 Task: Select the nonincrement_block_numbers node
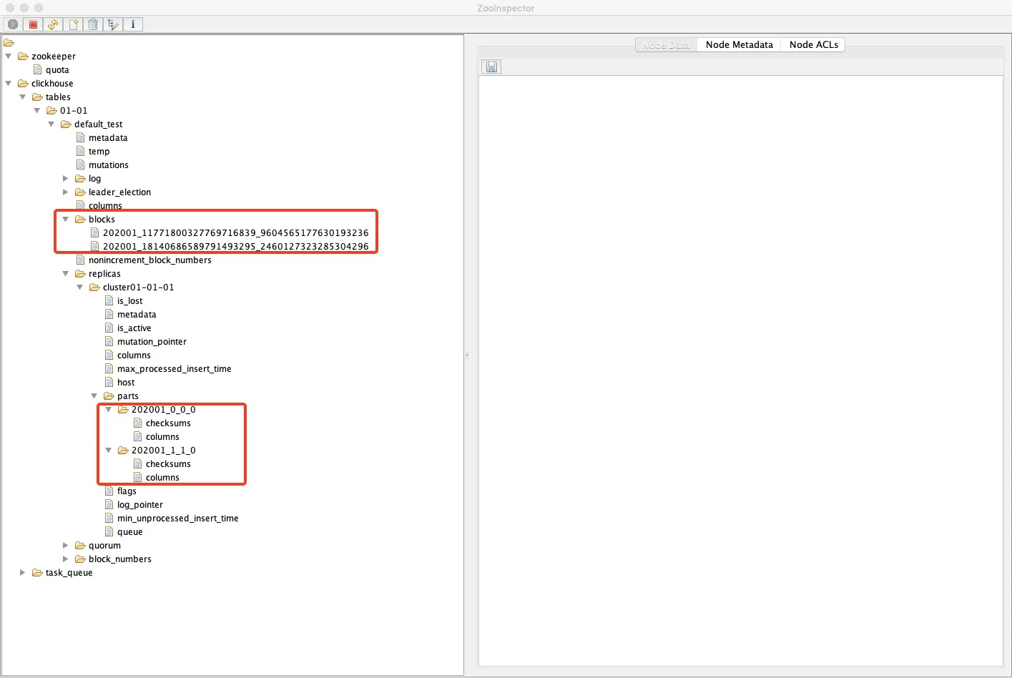tap(150, 260)
